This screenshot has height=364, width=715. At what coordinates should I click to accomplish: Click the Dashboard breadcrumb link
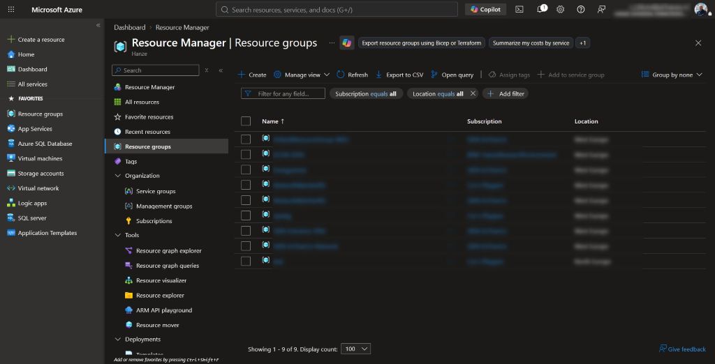[129, 27]
